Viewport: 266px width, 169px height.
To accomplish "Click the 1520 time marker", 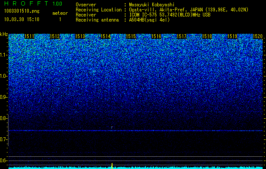I will pyautogui.click(x=258, y=36).
